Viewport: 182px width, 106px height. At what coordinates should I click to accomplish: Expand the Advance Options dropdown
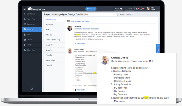tap(126, 14)
